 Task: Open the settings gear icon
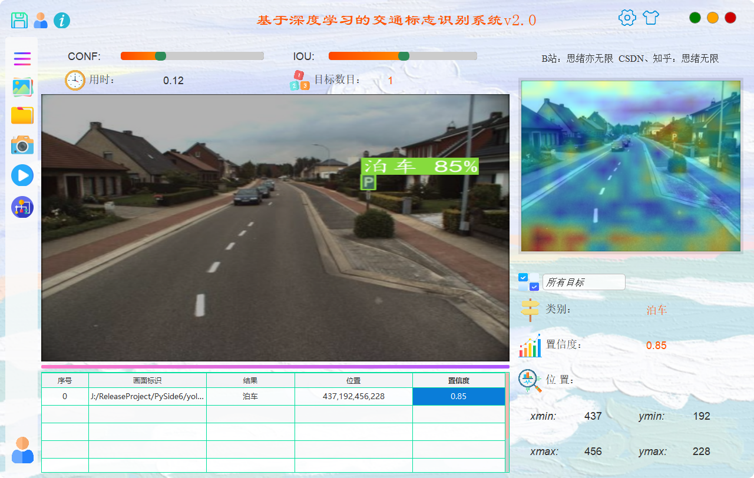coord(627,18)
